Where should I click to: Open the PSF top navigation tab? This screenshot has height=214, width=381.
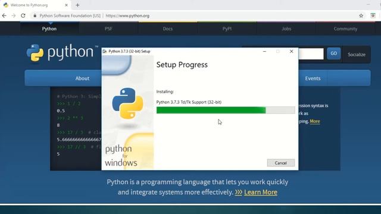coord(108,29)
